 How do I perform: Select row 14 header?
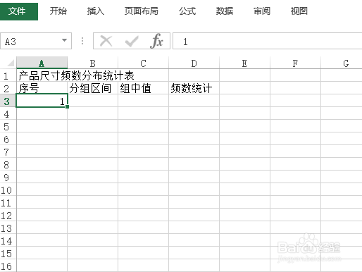8,240
